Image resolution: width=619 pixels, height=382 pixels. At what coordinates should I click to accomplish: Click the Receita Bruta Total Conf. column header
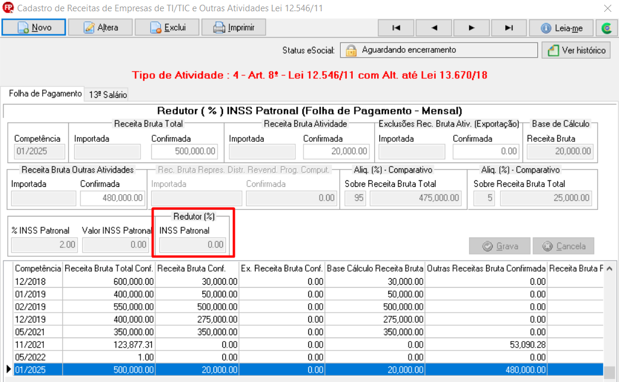pos(109,269)
